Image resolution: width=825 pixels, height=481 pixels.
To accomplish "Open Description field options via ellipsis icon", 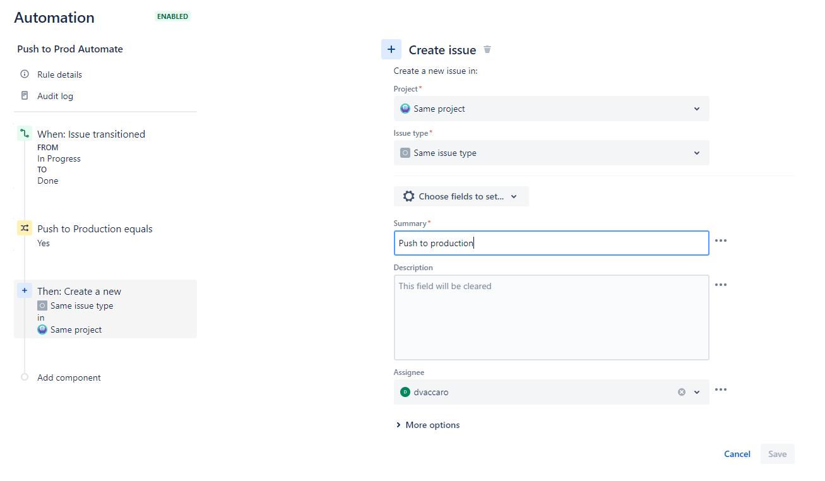I will pos(721,285).
